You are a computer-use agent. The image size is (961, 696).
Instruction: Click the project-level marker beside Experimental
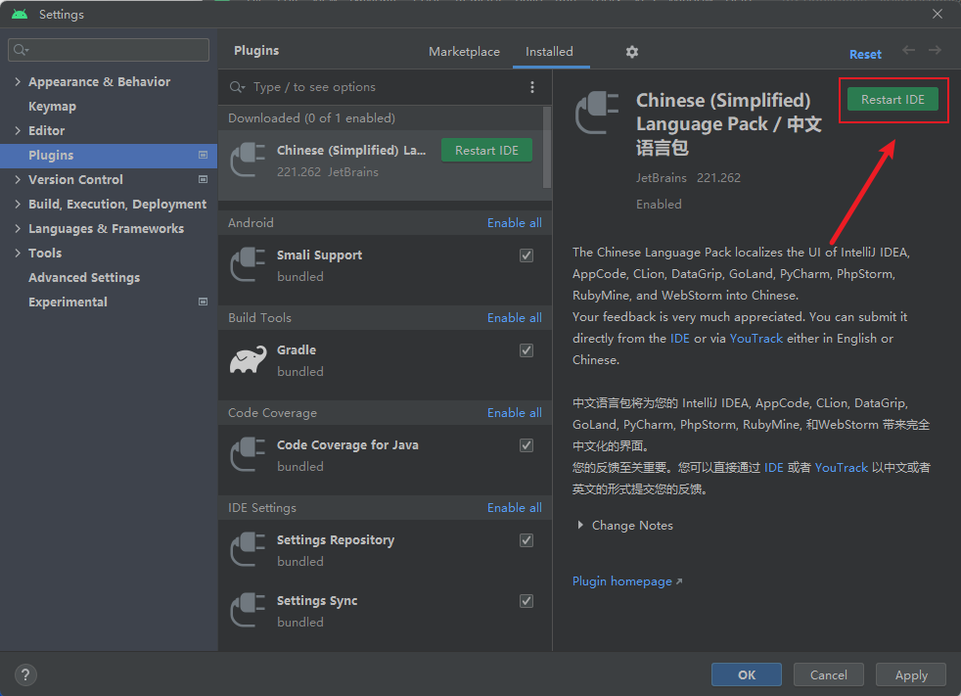click(x=203, y=302)
